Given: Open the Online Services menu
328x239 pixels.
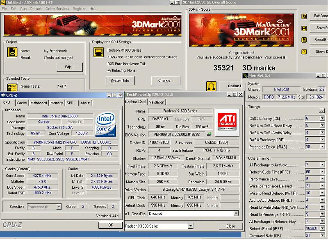Looking at the screenshot, I should [x=57, y=9].
